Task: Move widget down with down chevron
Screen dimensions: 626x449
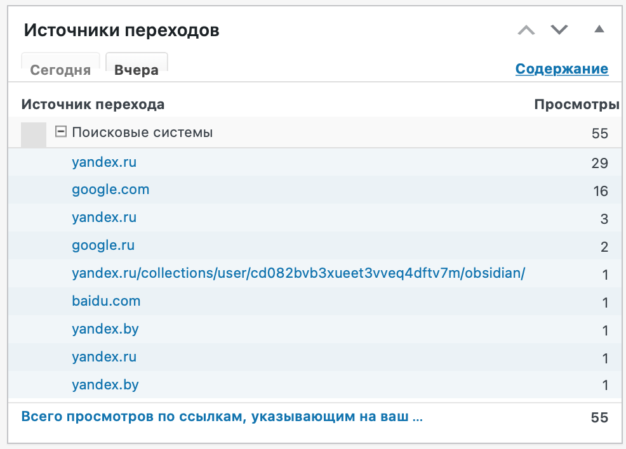Action: click(x=559, y=30)
